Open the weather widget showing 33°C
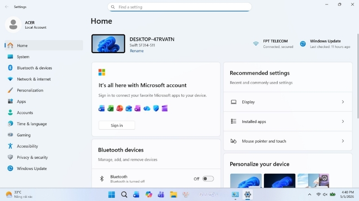Screen dimensions: 359x201 coord(19,194)
